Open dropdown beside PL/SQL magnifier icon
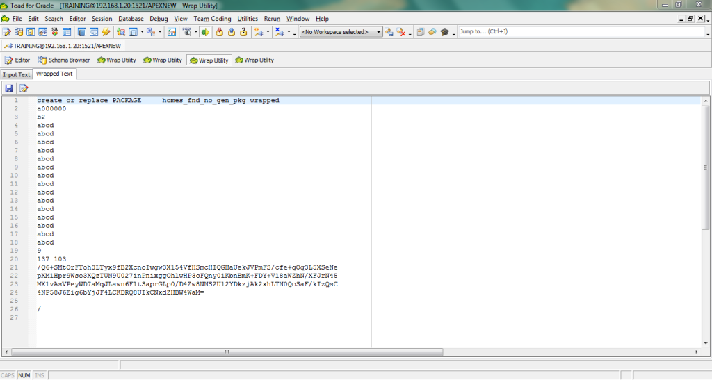Viewport: 712px width, 380px height. coord(195,32)
